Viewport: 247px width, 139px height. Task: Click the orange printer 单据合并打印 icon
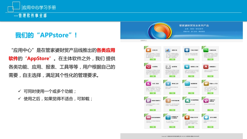tap(187, 117)
